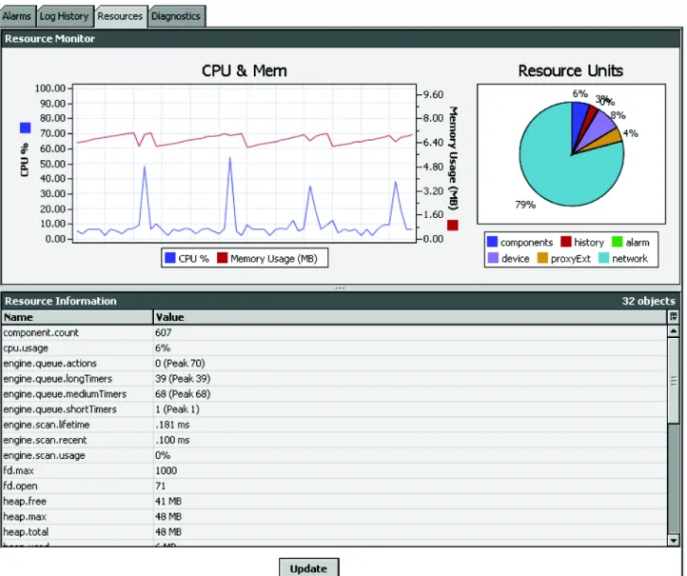Viewport: 687px width, 576px height.
Task: Click the value 41 MB
Action: click(168, 502)
